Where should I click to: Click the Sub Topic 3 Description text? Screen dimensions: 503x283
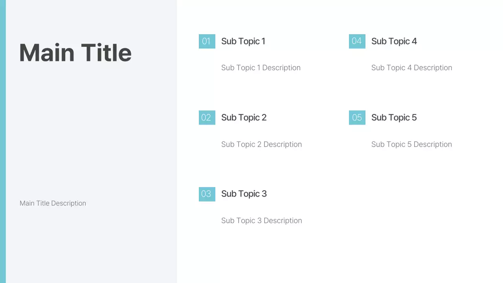261,221
